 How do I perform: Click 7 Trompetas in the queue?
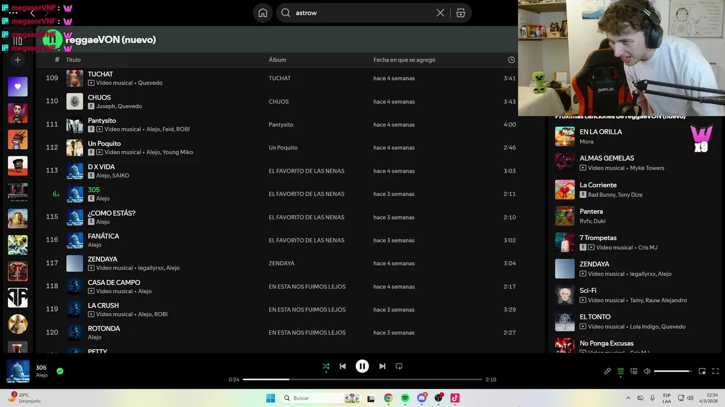click(598, 238)
